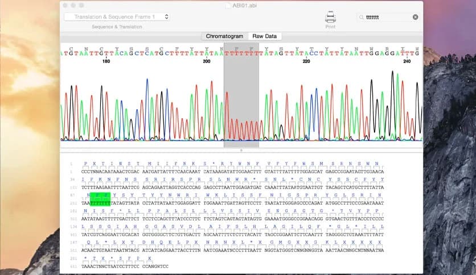Click the ABI01.abi document icon in title bar
The height and width of the screenshot is (275, 476).
(x=228, y=5)
